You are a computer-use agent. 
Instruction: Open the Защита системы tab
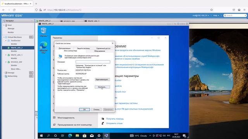83,48
